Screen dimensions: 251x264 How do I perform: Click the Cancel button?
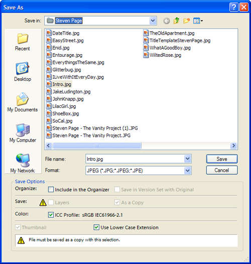pyautogui.click(x=222, y=170)
